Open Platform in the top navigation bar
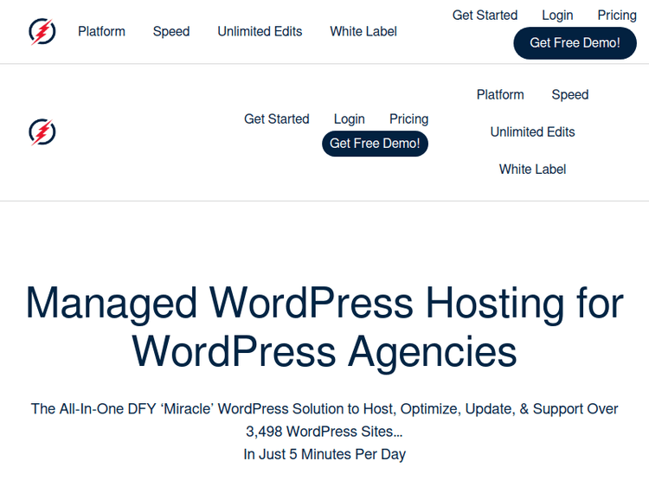 (x=101, y=32)
